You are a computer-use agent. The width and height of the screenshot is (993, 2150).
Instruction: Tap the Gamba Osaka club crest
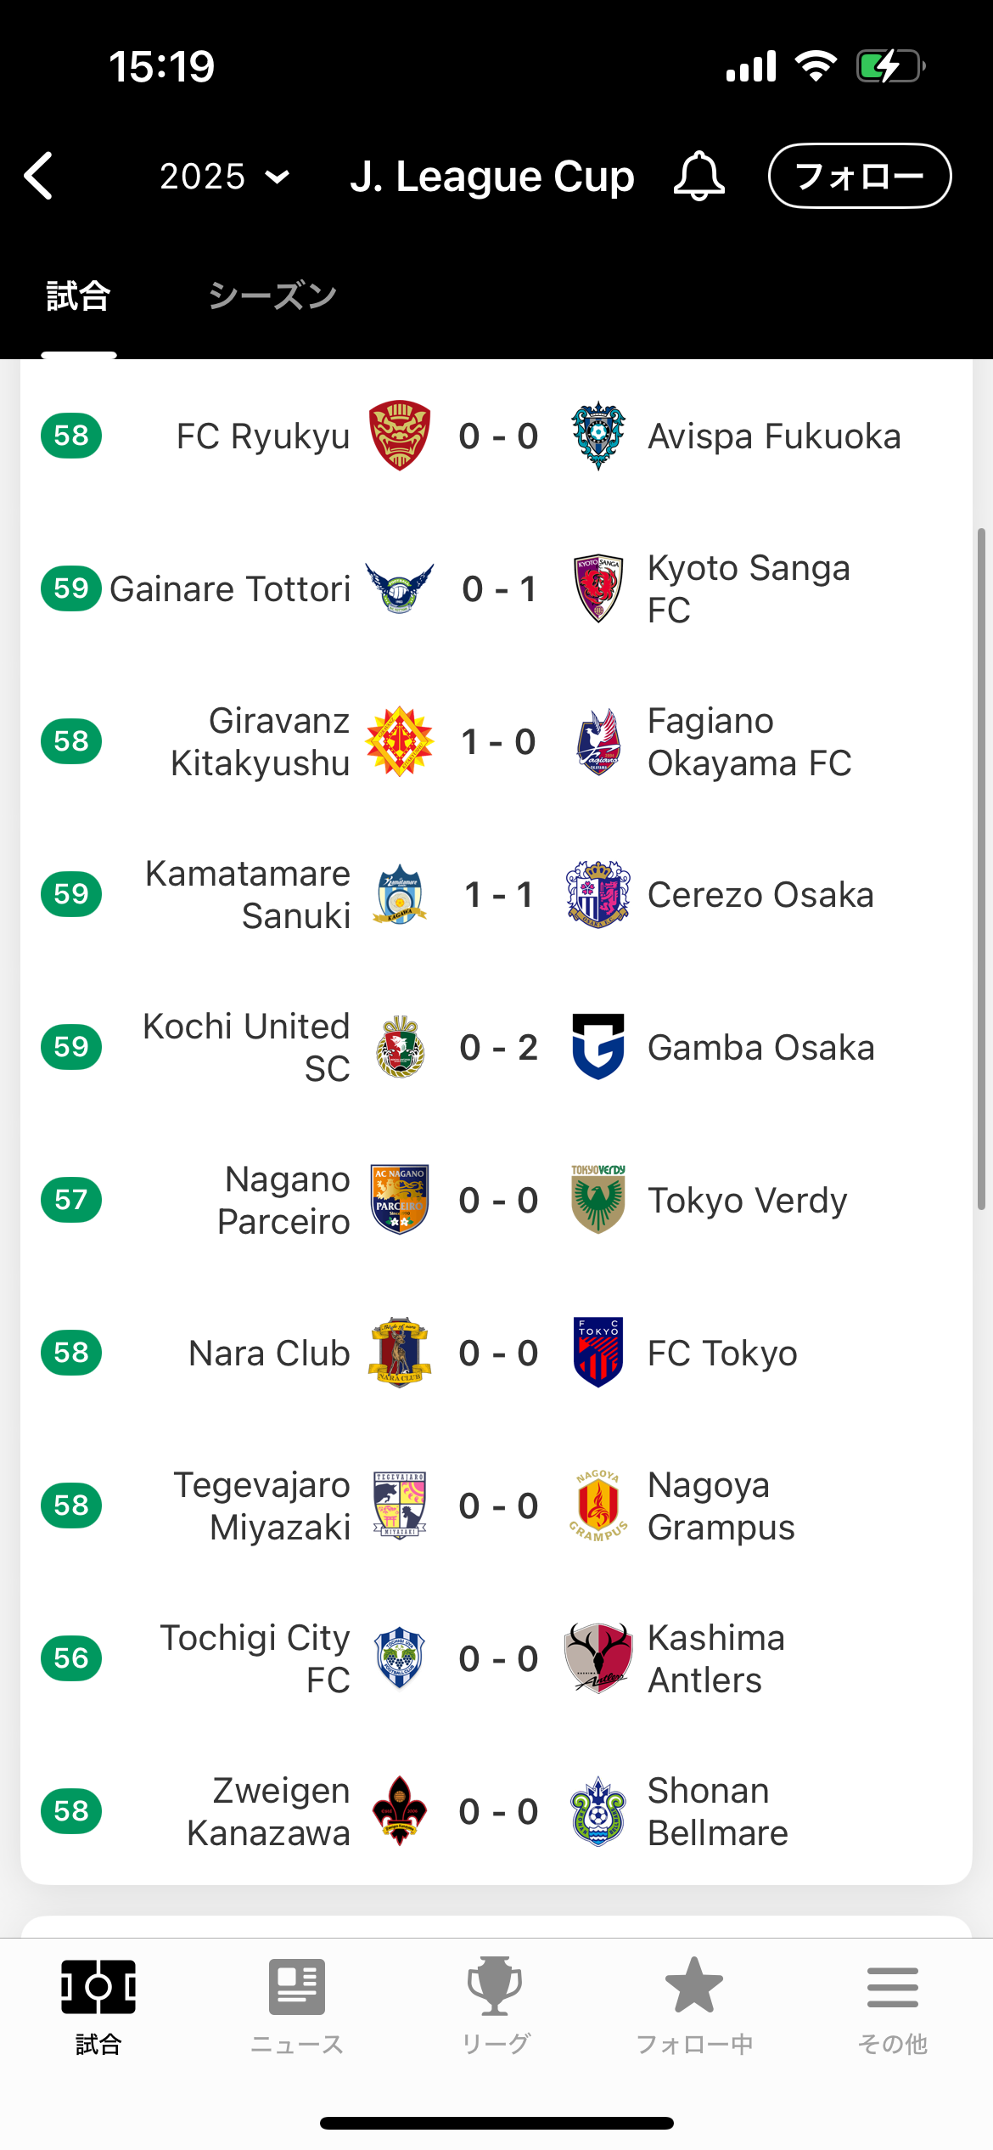(598, 1047)
